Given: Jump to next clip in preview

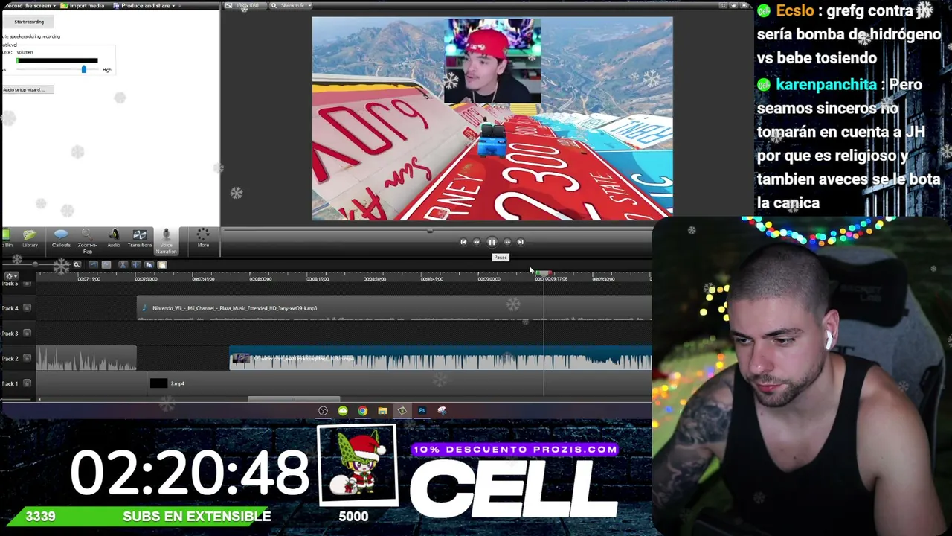Looking at the screenshot, I should 521,242.
